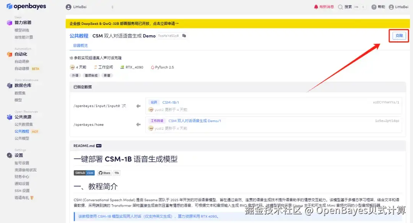The width and height of the screenshot is (413, 223).
Task: Click the help question mark icon
Action: click(374, 7)
